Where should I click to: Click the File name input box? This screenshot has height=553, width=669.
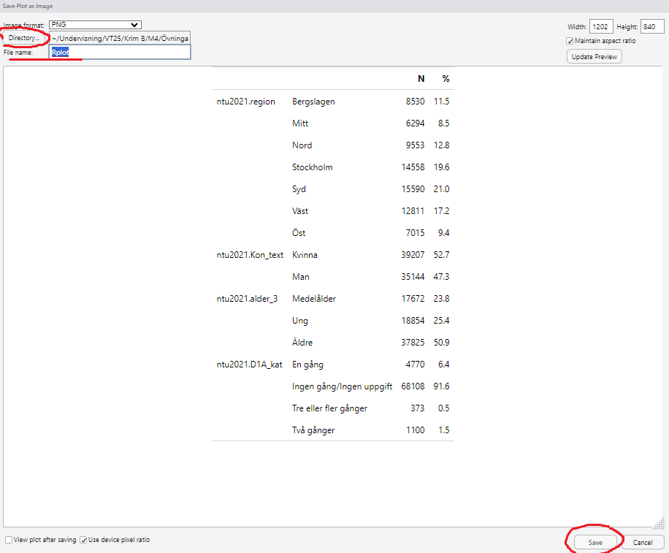[120, 53]
